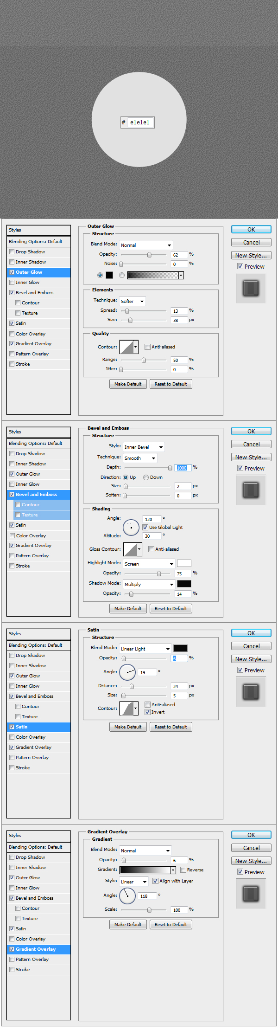Enable Anti-aliased checkbox in Satin dialog

pyautogui.click(x=147, y=704)
